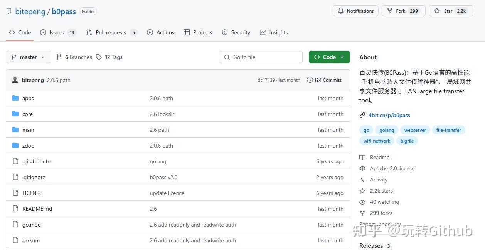
Task: Click the 'b0pass v2.0' commit message
Action: point(163,177)
